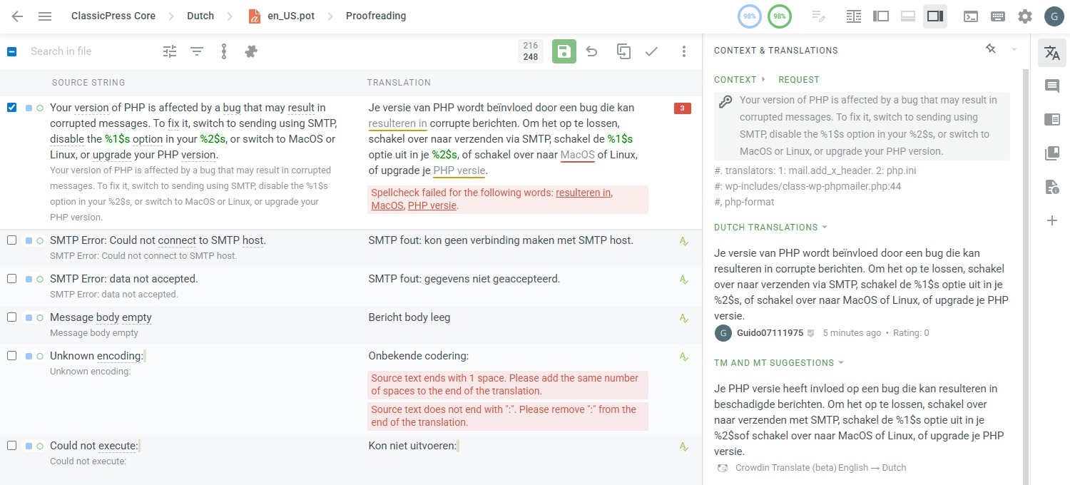Open the three-dot more actions menu
The width and height of the screenshot is (1070, 485).
tap(683, 51)
